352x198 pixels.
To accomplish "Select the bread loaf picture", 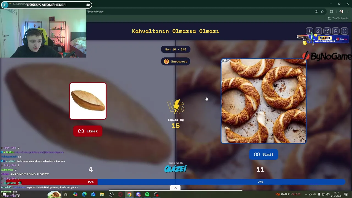I will [88, 101].
